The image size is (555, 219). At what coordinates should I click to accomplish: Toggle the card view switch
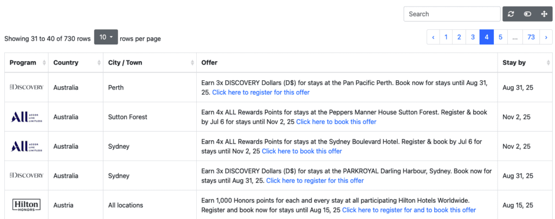click(x=527, y=14)
